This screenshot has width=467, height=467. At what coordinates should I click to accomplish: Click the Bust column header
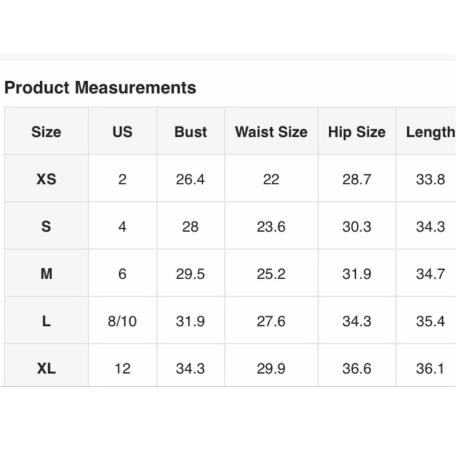191,132
